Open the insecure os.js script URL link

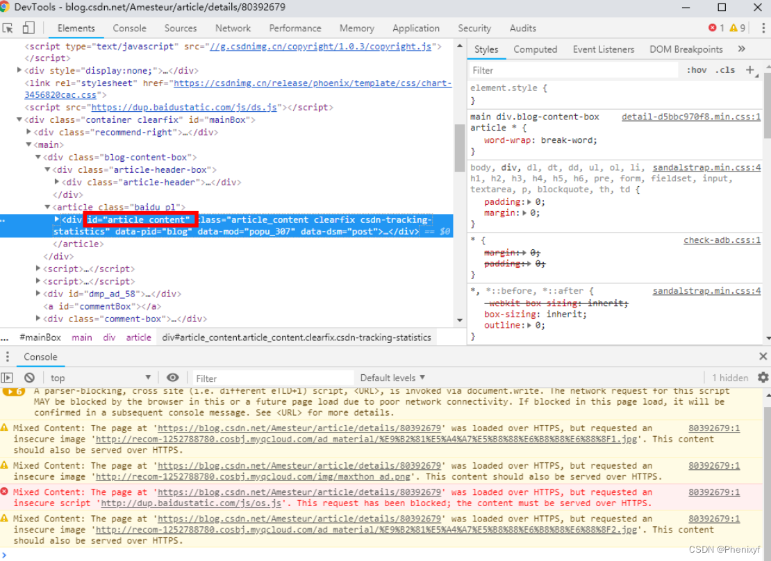tap(190, 503)
